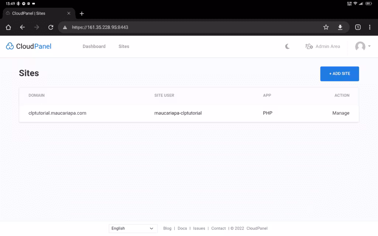The height and width of the screenshot is (236, 378).
Task: Select the CloudPanel | Sites browser tab
Action: pyautogui.click(x=38, y=13)
